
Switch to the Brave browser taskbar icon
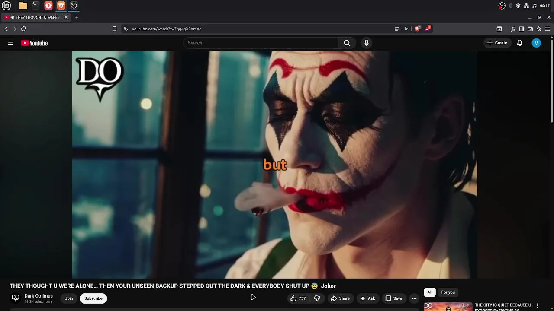tap(61, 6)
